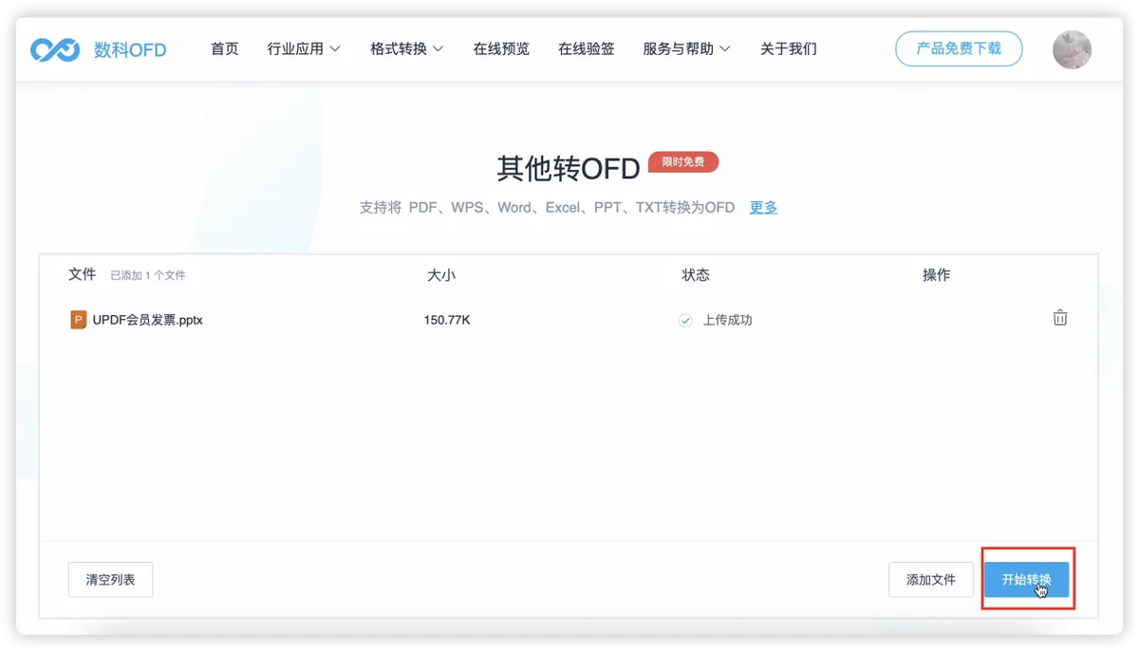This screenshot has height=651, width=1139.
Task: Click the 操作 column header
Action: click(x=937, y=275)
